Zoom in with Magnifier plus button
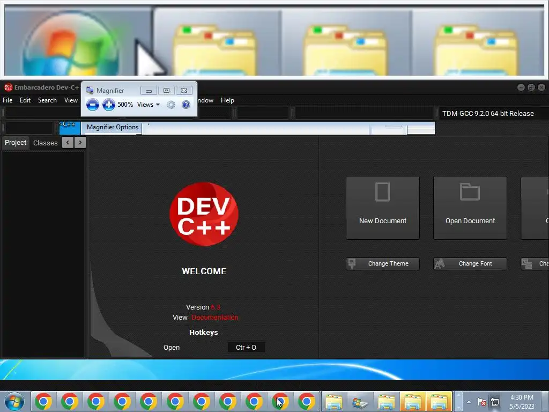The image size is (549, 412). click(x=108, y=105)
